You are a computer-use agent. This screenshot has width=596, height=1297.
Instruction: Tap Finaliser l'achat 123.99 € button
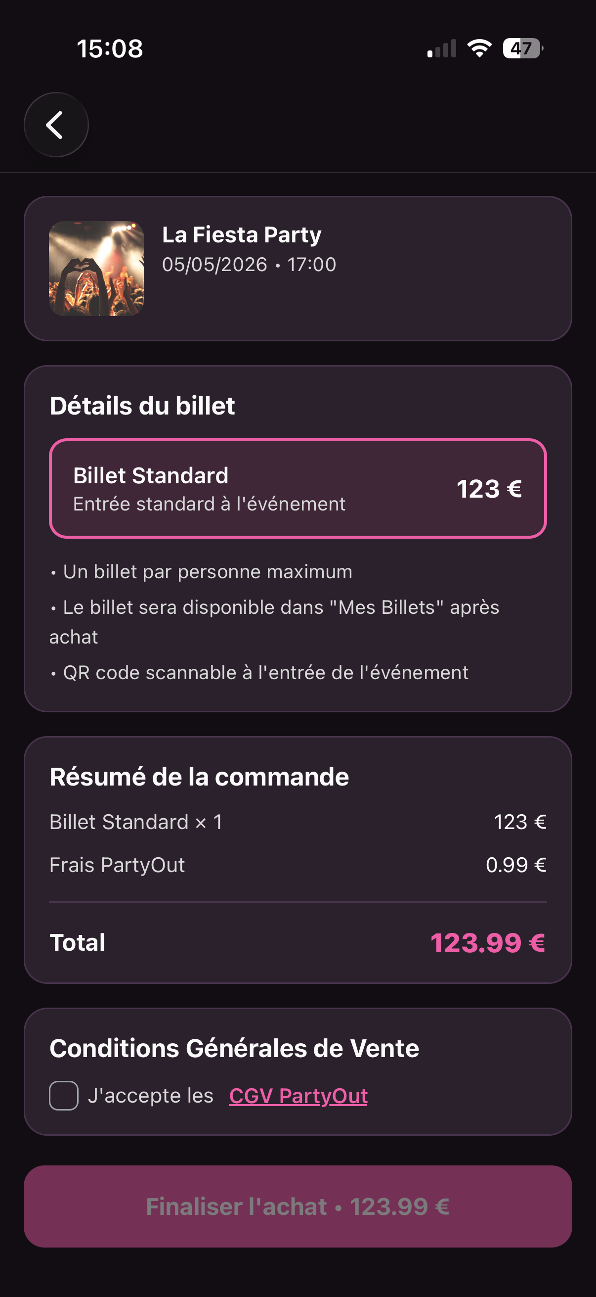298,1206
